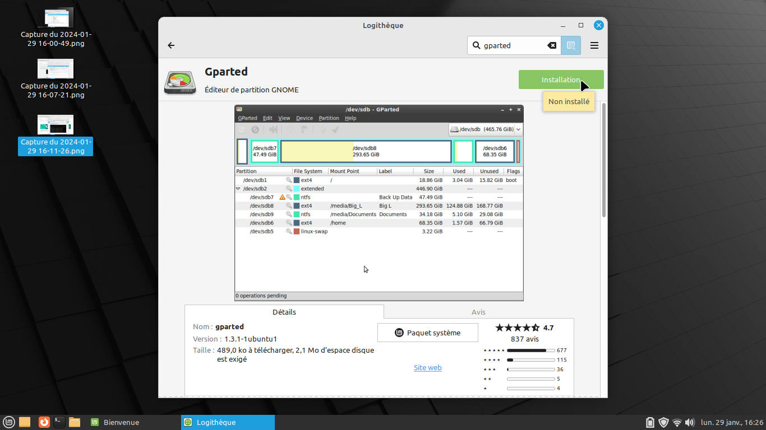766x430 pixels.
Task: Open the Wi-Fi network tray icon
Action: (x=677, y=422)
